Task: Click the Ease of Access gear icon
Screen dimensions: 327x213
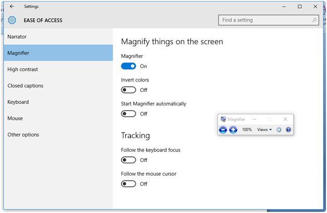Action: tap(12, 20)
